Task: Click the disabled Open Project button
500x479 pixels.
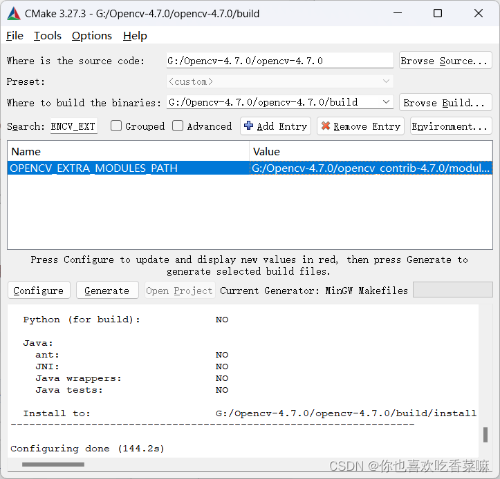Action: pyautogui.click(x=180, y=291)
